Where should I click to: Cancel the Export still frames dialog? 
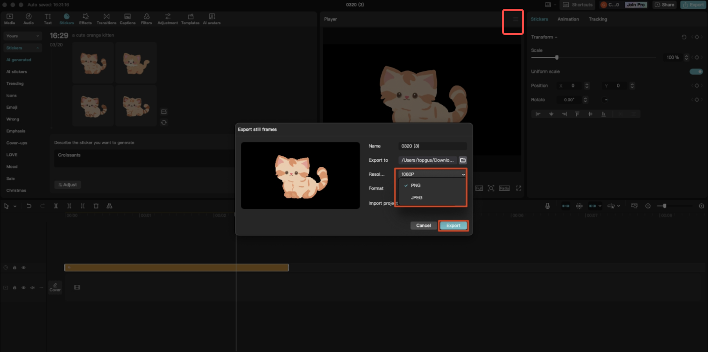click(424, 226)
